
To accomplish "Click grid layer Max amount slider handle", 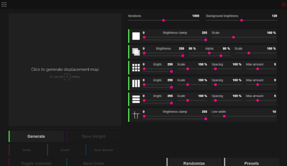I will point(258,69).
